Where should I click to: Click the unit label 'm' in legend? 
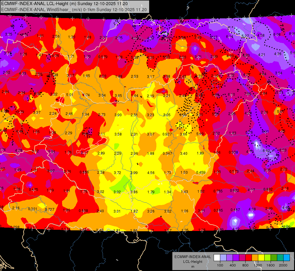click(193, 267)
